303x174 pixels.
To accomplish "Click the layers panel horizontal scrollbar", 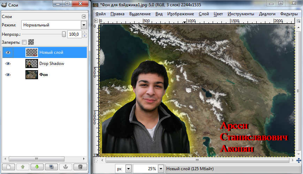I will click(37, 159).
